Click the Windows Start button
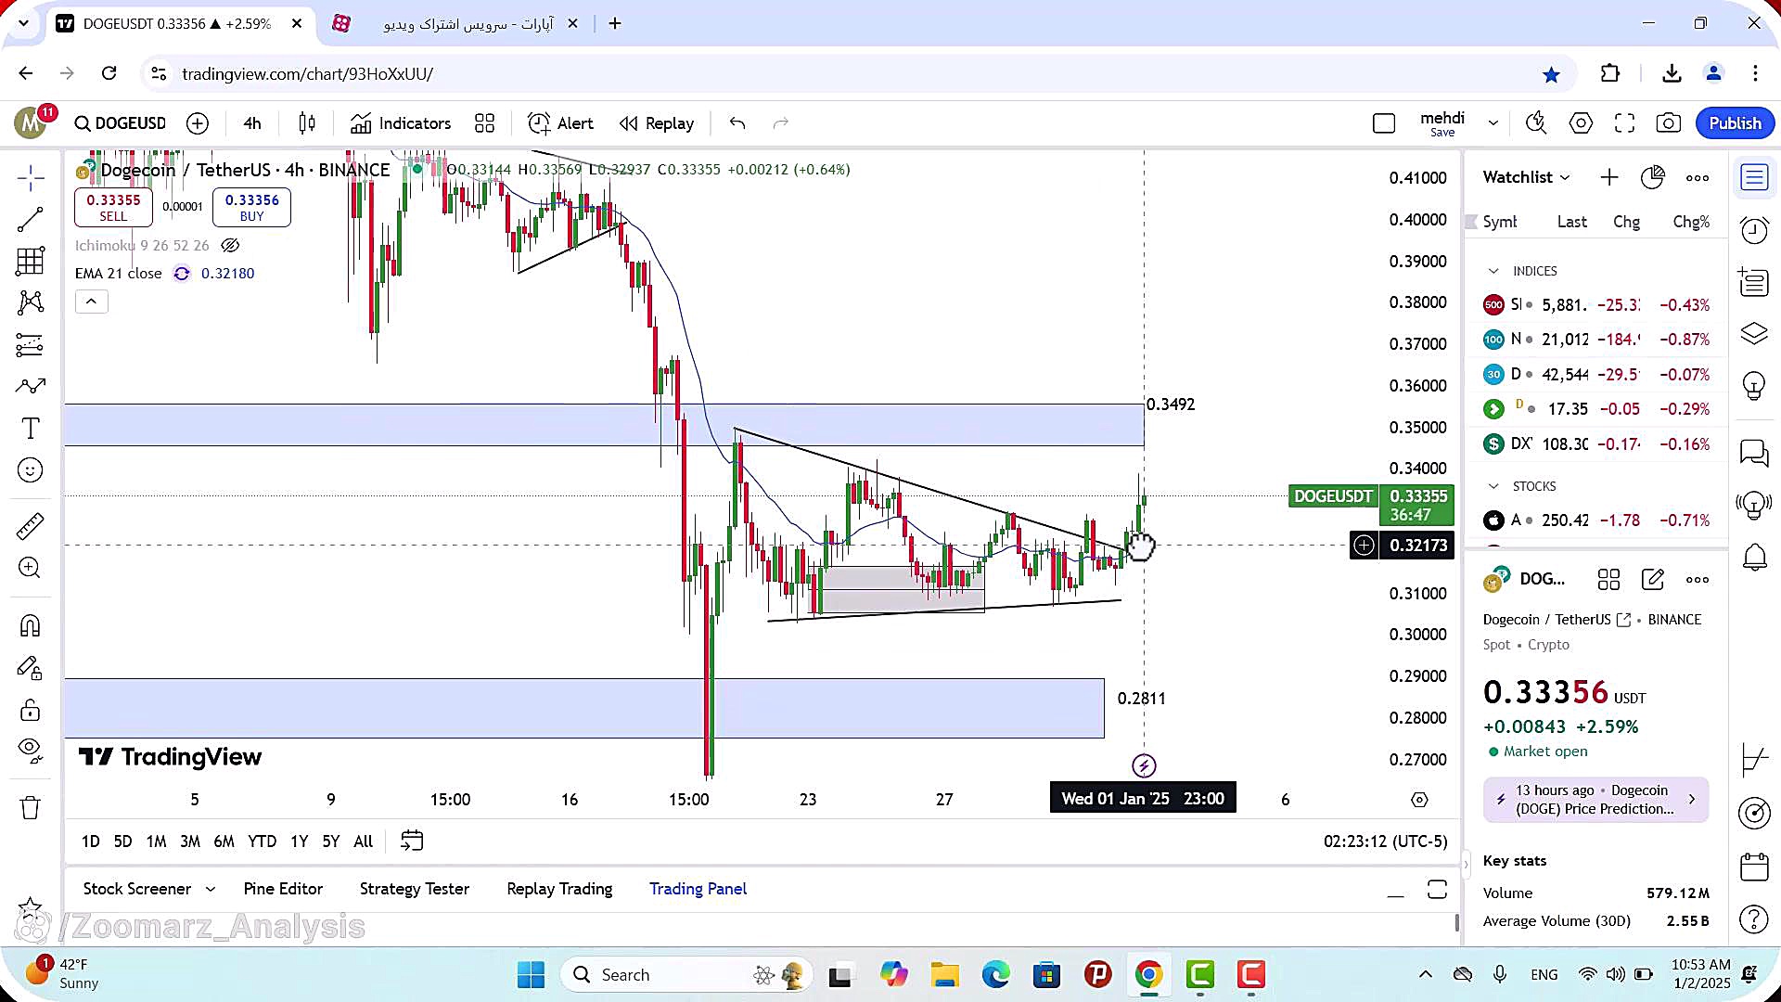The width and height of the screenshot is (1781, 1002). pos(531,975)
